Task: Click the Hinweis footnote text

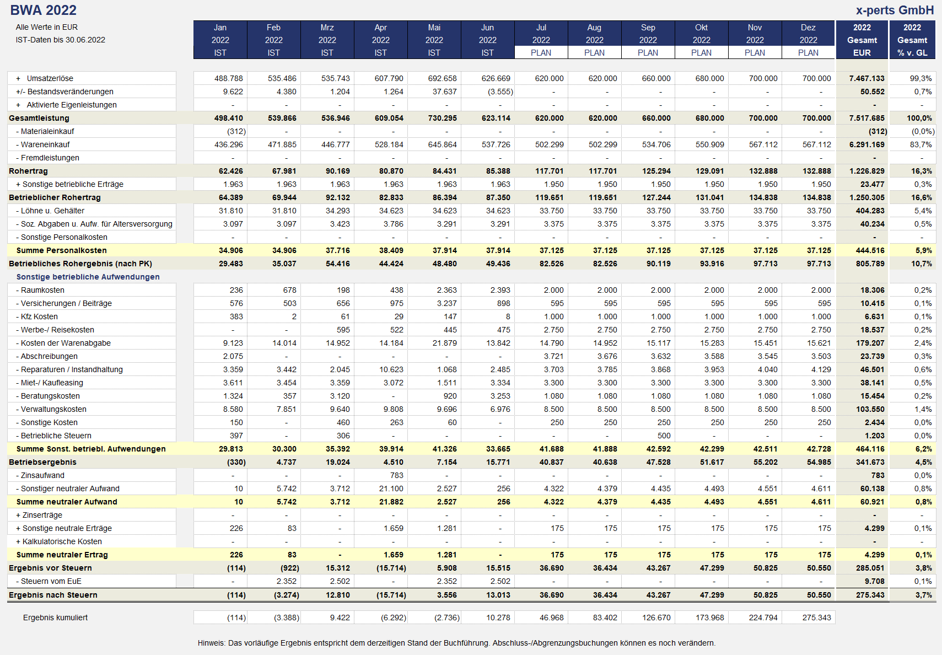Action: point(456,643)
